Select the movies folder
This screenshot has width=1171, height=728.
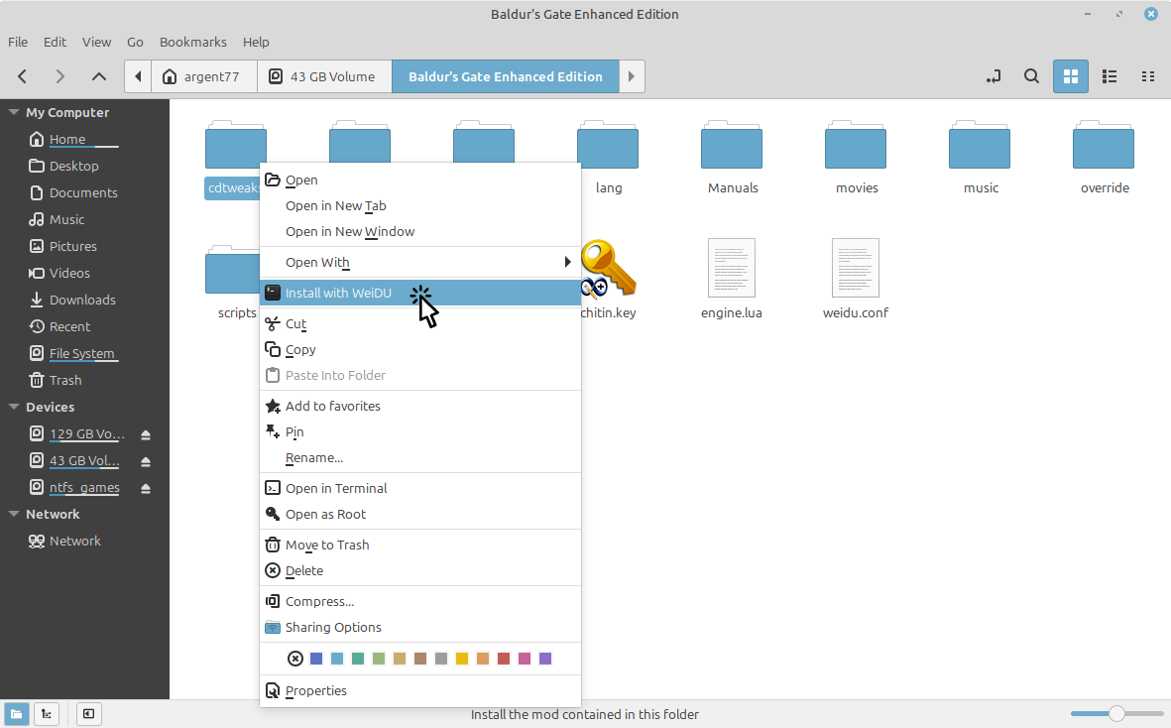(856, 157)
